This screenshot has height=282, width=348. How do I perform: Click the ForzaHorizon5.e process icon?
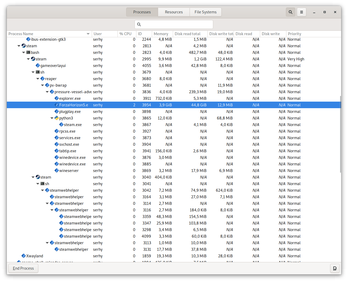point(57,105)
